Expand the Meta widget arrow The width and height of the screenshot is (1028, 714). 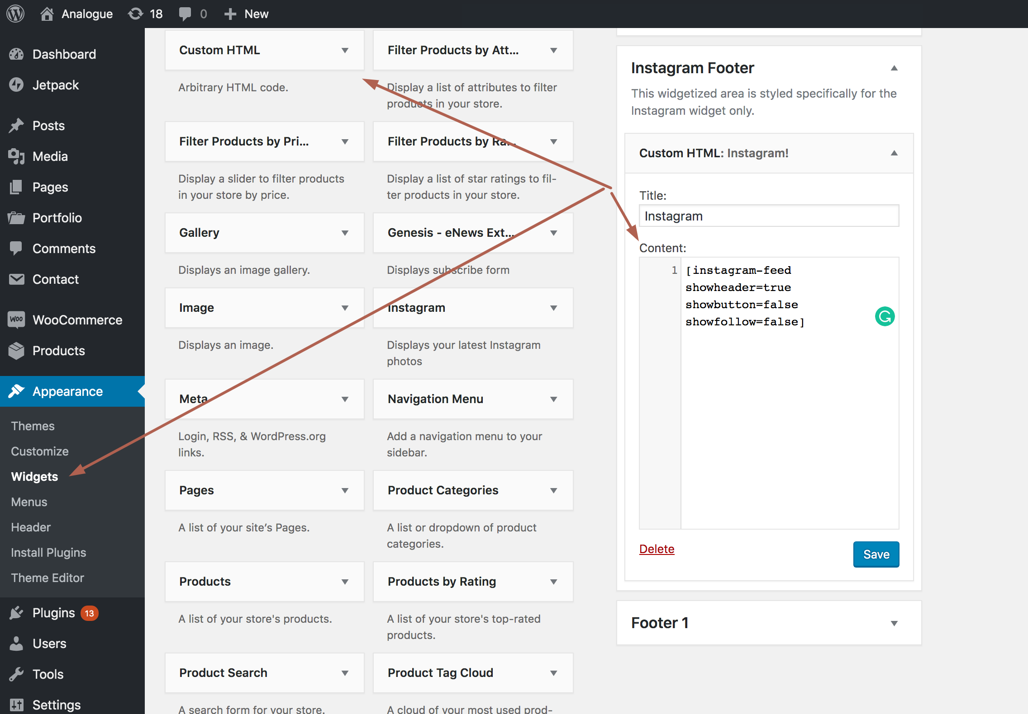(345, 399)
